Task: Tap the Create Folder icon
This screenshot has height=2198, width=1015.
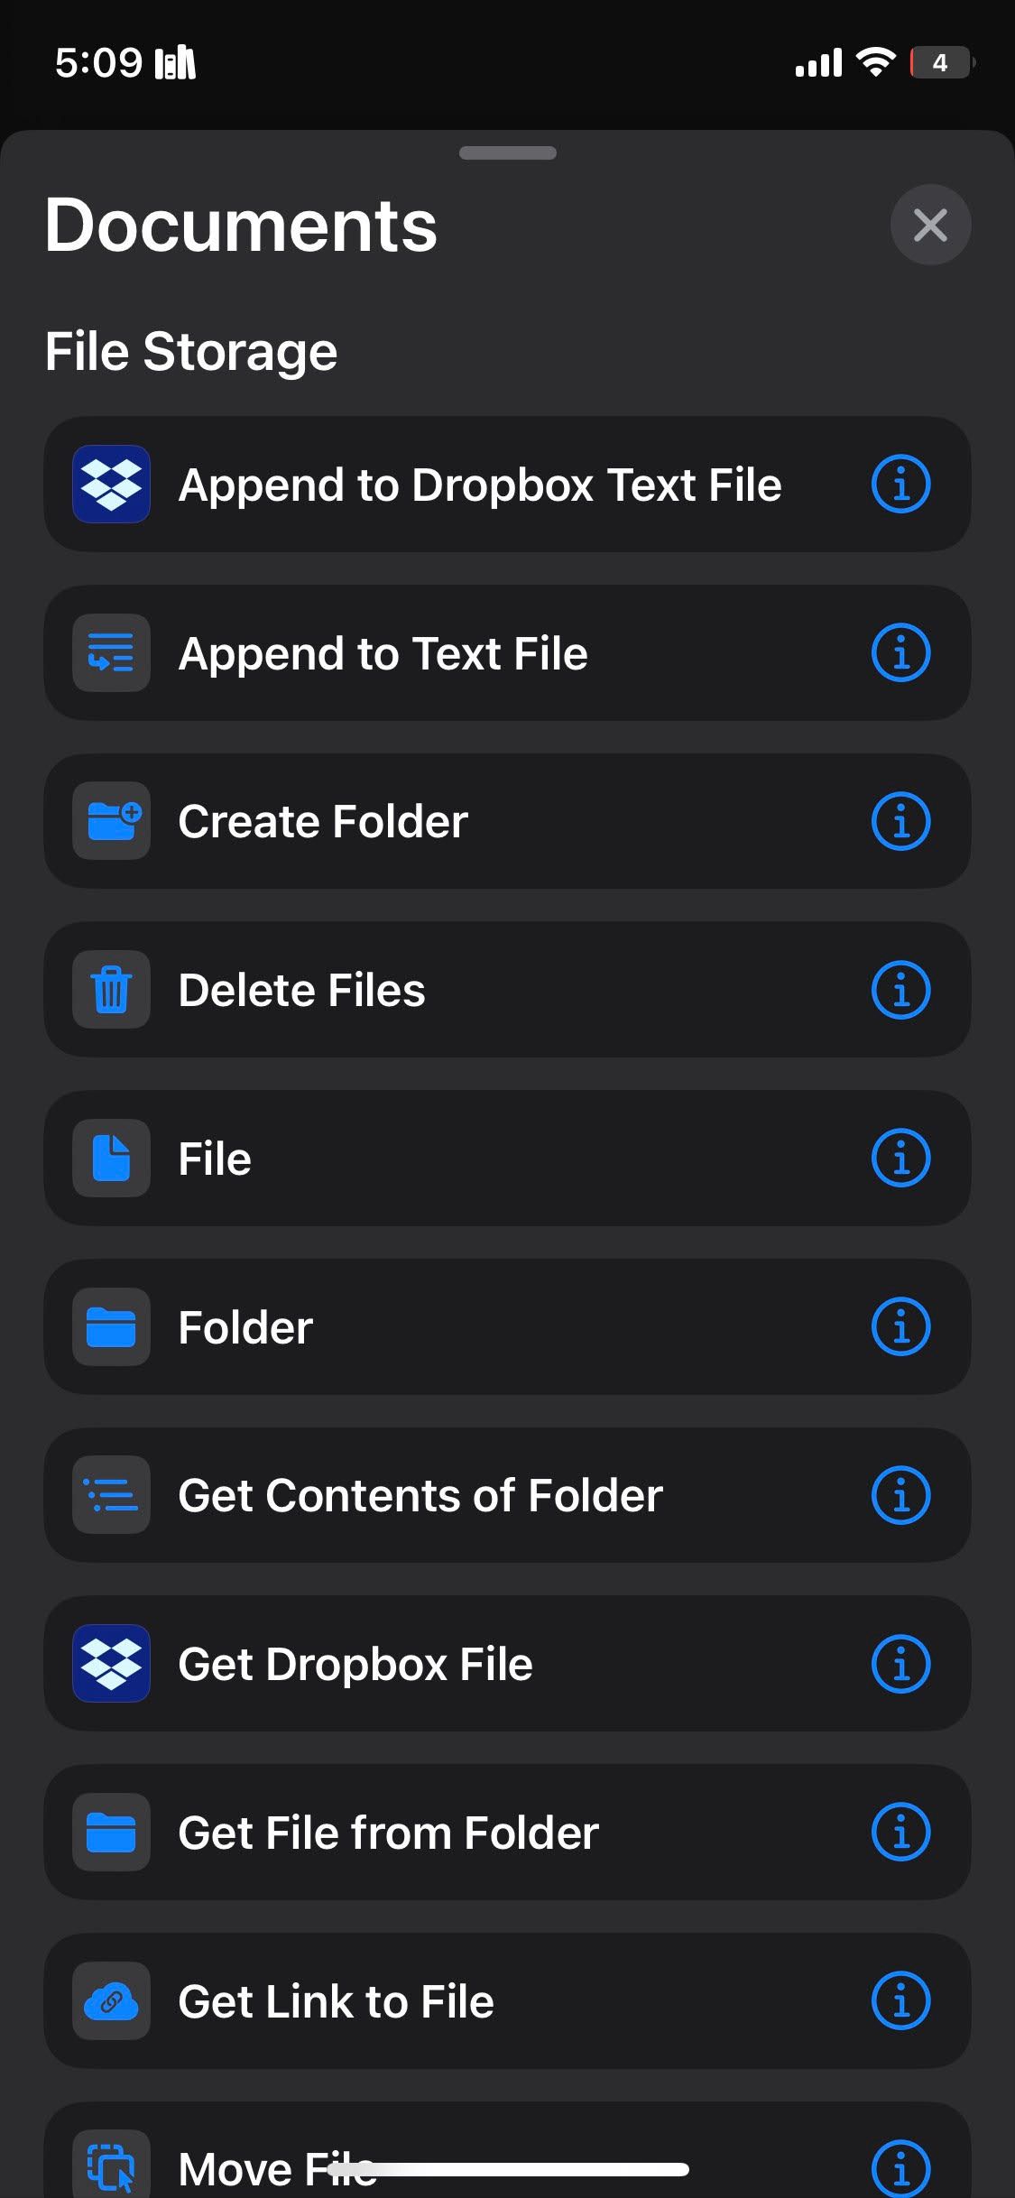Action: pos(111,821)
